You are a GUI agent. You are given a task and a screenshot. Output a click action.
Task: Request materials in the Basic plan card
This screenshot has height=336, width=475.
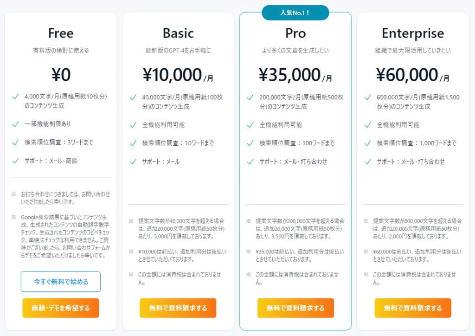point(178,308)
